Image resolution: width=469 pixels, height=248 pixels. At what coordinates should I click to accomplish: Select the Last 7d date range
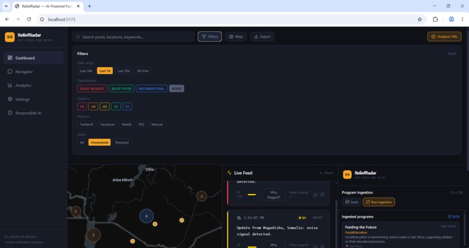point(105,71)
